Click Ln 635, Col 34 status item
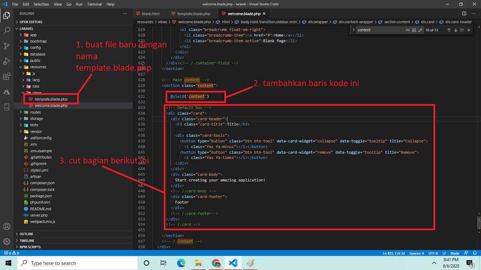Screen dimensions: 481x270 click(x=394, y=253)
